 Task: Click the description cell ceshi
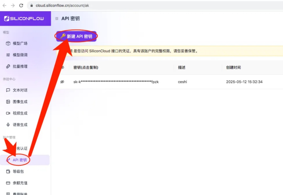tap(182, 82)
